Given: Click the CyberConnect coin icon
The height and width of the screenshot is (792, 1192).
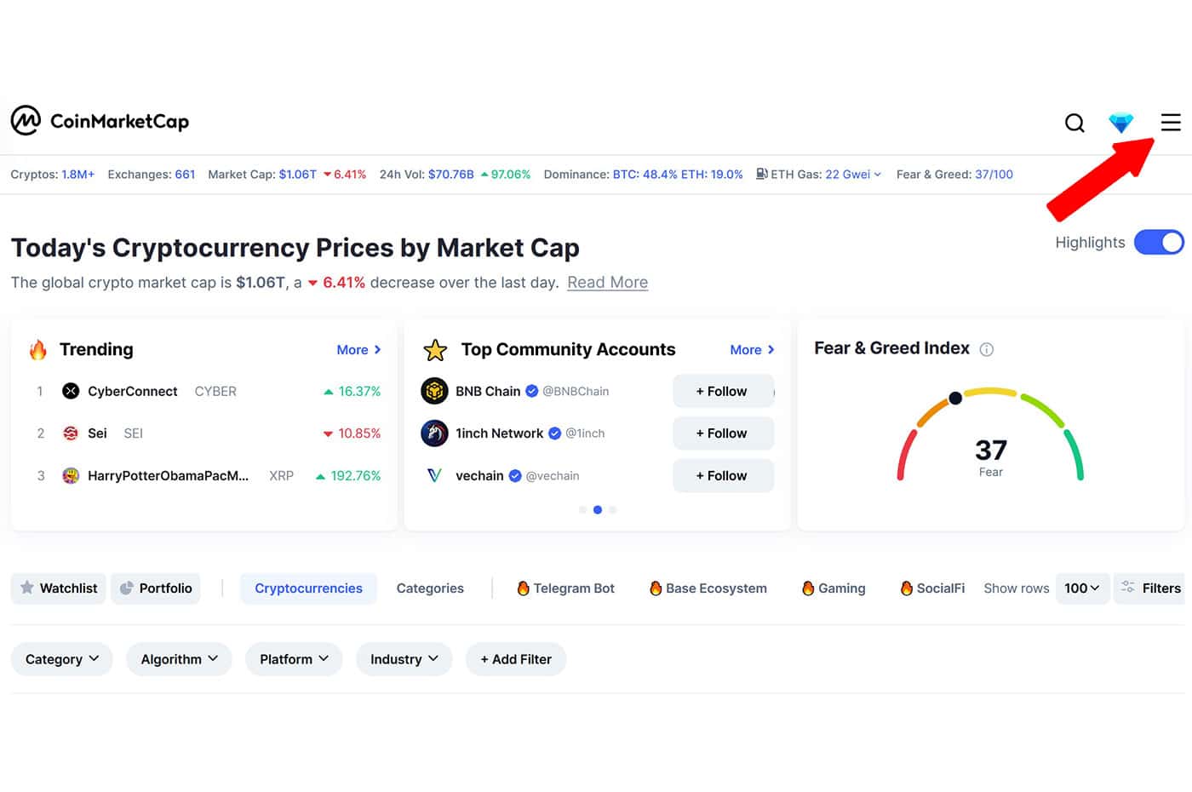Looking at the screenshot, I should click(71, 391).
